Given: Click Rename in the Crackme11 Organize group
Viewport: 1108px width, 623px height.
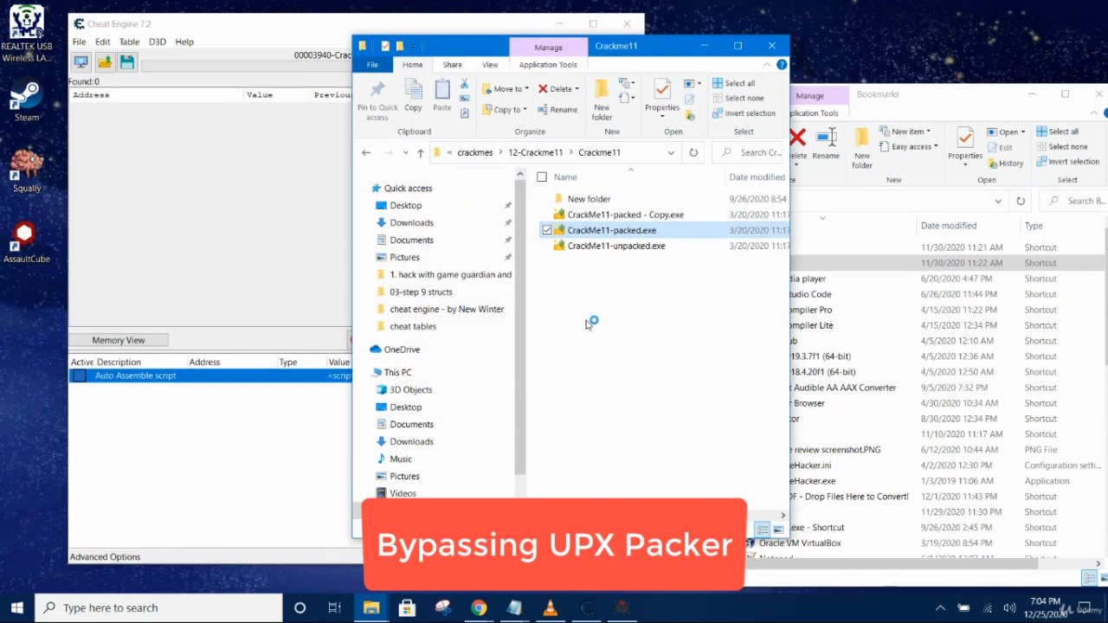Looking at the screenshot, I should (557, 110).
